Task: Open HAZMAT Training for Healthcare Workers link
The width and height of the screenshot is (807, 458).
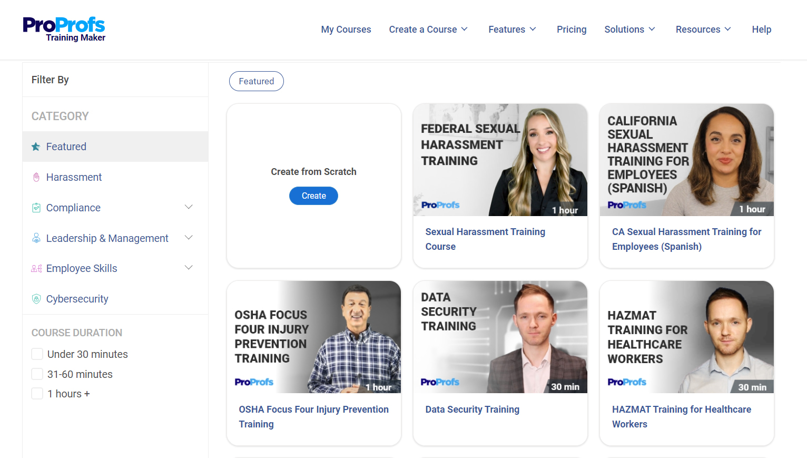Action: pos(682,417)
